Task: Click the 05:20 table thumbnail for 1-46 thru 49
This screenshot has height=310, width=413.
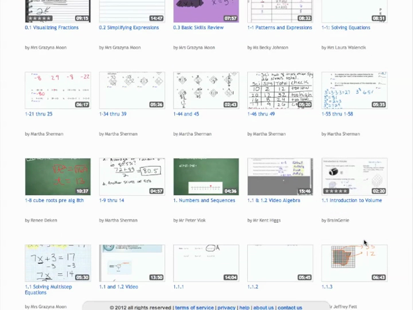Action: tap(280, 90)
